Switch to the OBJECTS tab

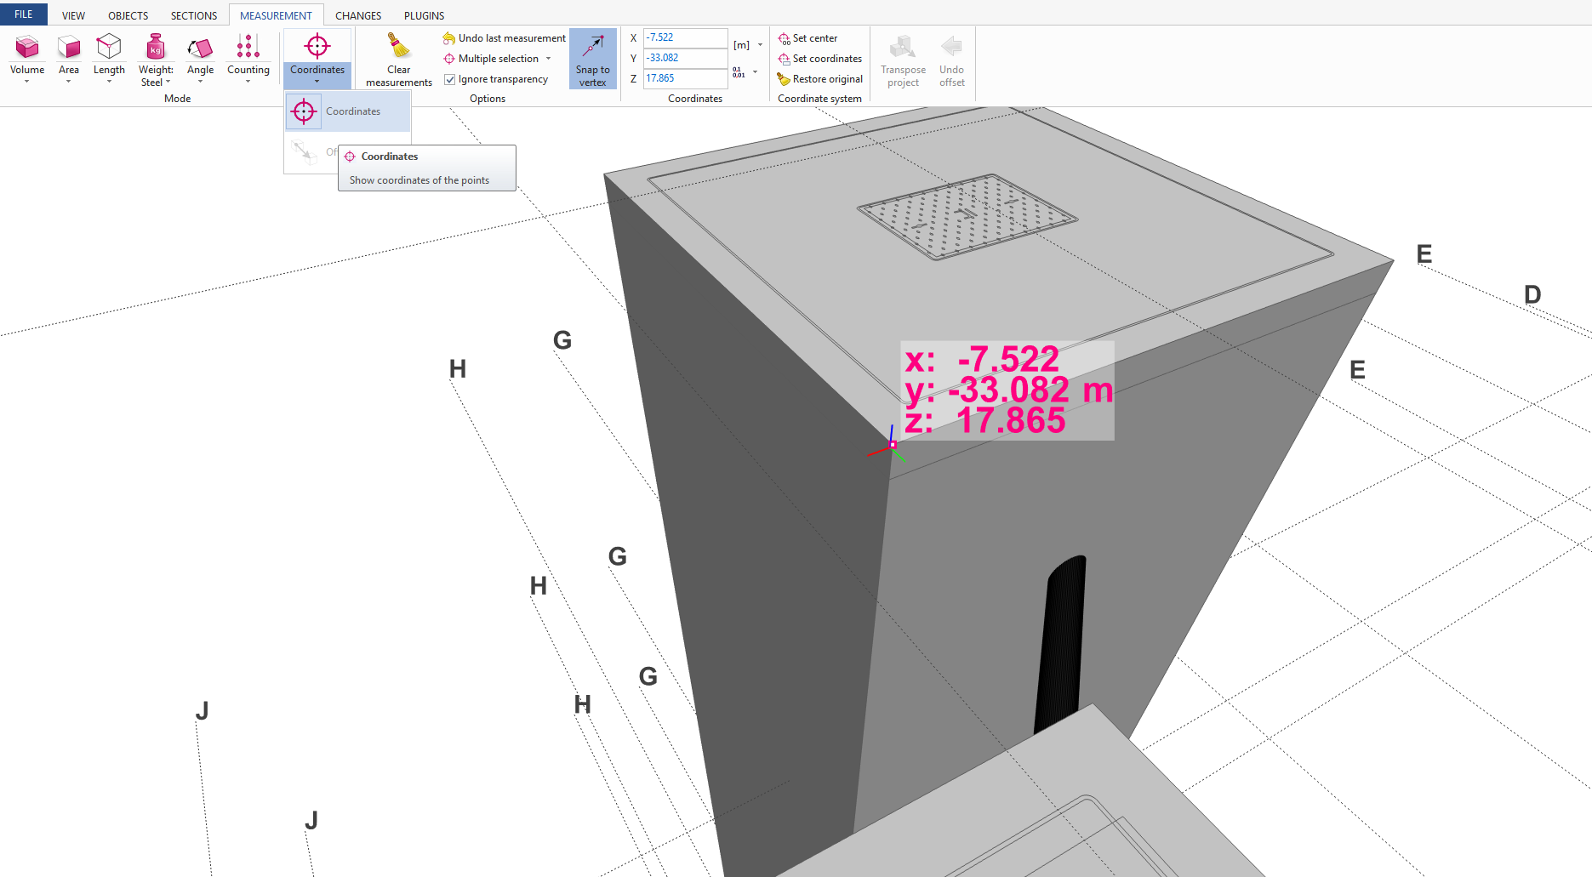point(128,15)
